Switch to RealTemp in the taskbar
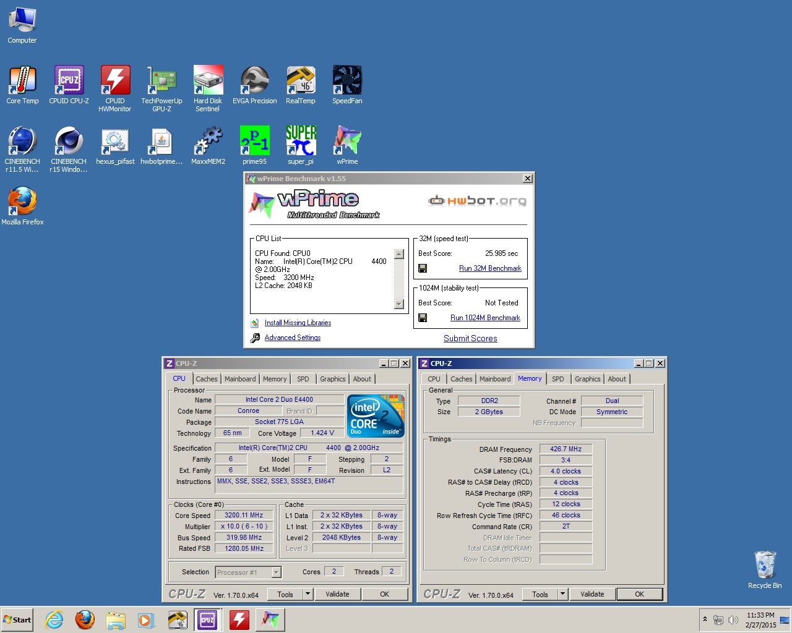 click(x=178, y=620)
